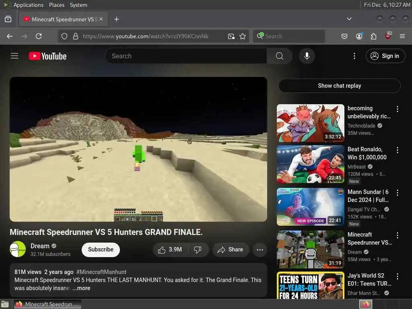This screenshot has height=309, width=412.
Task: Open tracking protection shield icon
Action: 64,36
